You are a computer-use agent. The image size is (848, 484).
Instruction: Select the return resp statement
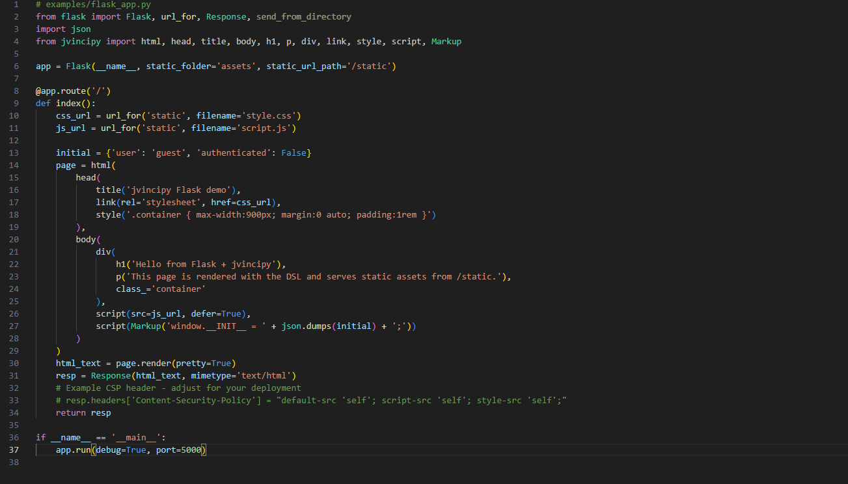tap(83, 412)
